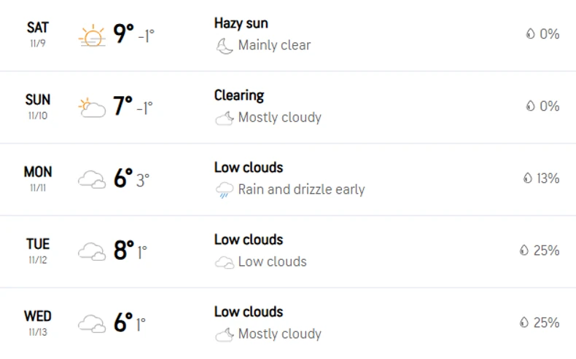Click the raindrop icon for Saturday's 0%
The image size is (576, 359).
click(x=531, y=34)
